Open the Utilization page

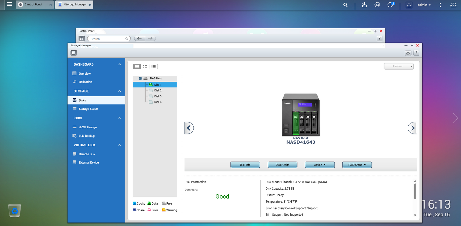[x=96, y=82]
